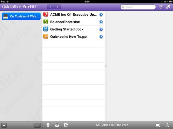Click the trash delete icon
Image resolution: width=173 pixels, height=129 pixels.
pos(48,125)
